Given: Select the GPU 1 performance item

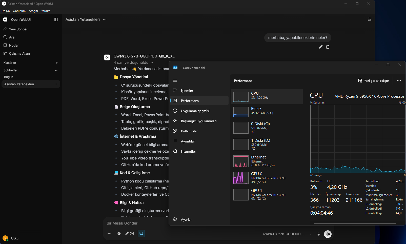Looking at the screenshot, I should [267, 195].
